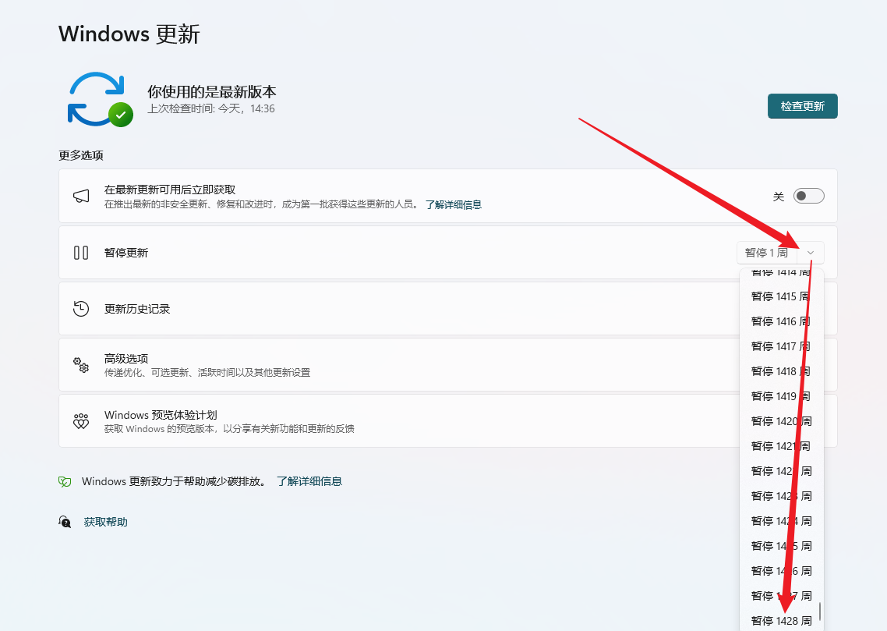Select 暂停 1421 周 option
This screenshot has height=631, width=887.
click(781, 446)
